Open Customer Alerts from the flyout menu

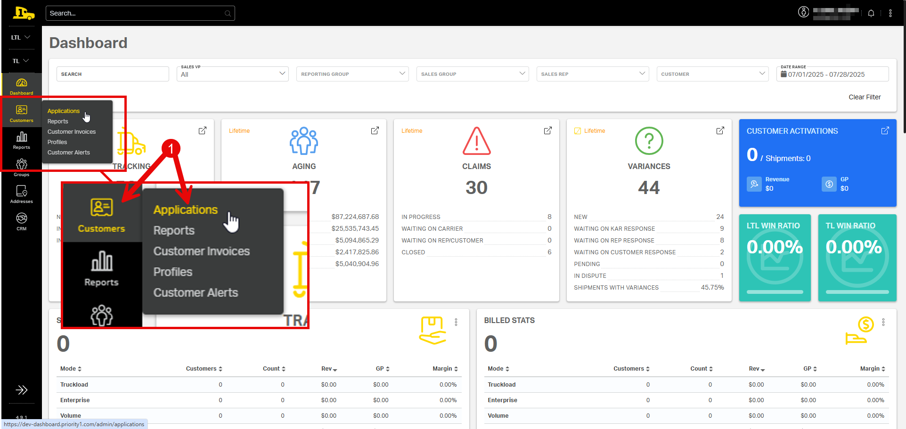click(x=69, y=153)
